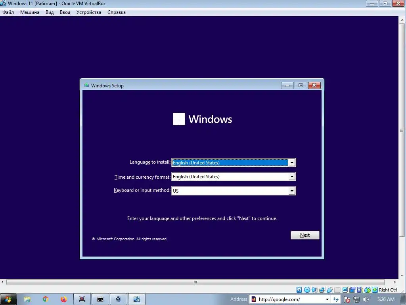Open the Файл menu
Screen dimensions: 406x305
(8, 12)
